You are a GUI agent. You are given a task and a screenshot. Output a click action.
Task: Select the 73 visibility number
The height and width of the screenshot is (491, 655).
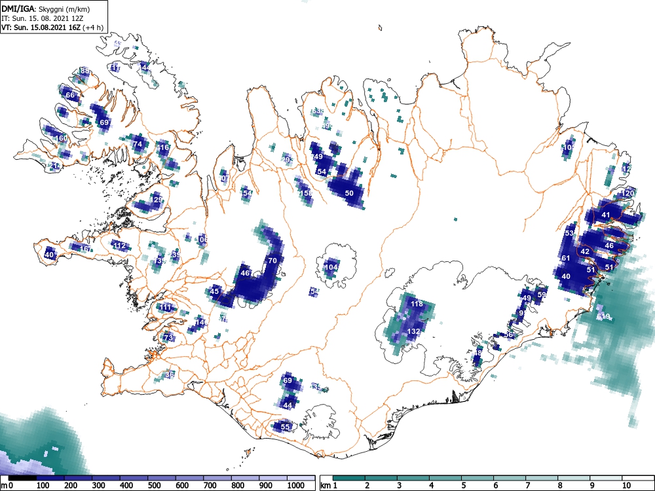(168, 338)
